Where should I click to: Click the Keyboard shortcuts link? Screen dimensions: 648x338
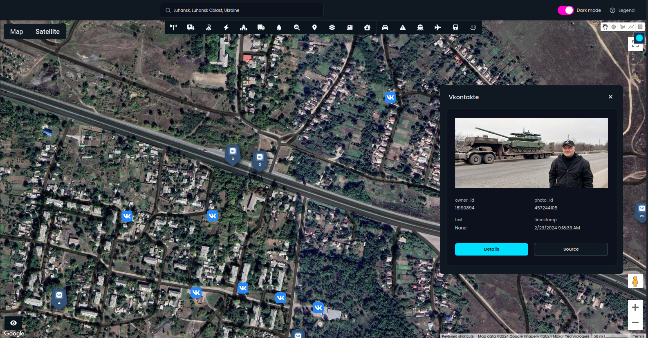coord(458,336)
